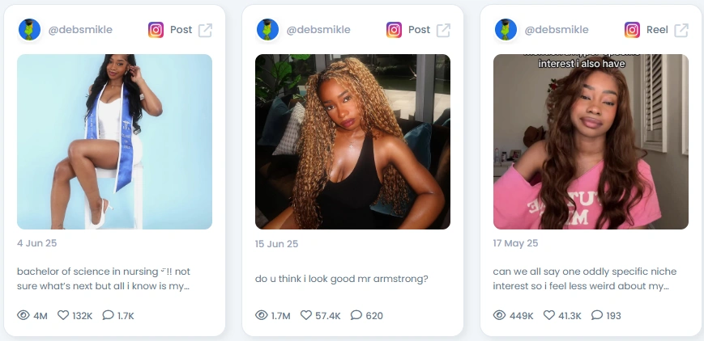Screen dimensions: 704x341
Task: Click profile avatar on the middle card
Action: pyautogui.click(x=267, y=30)
